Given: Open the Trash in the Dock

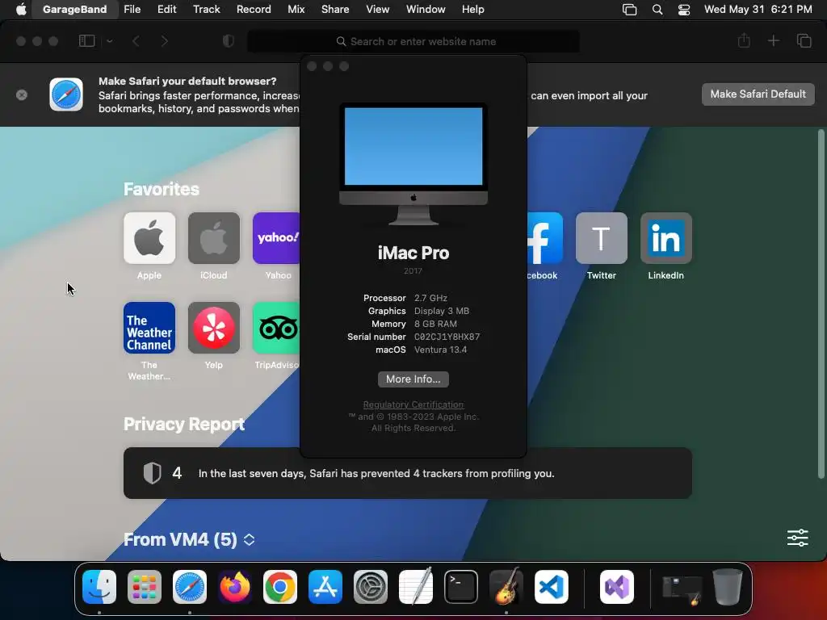Looking at the screenshot, I should click(728, 587).
